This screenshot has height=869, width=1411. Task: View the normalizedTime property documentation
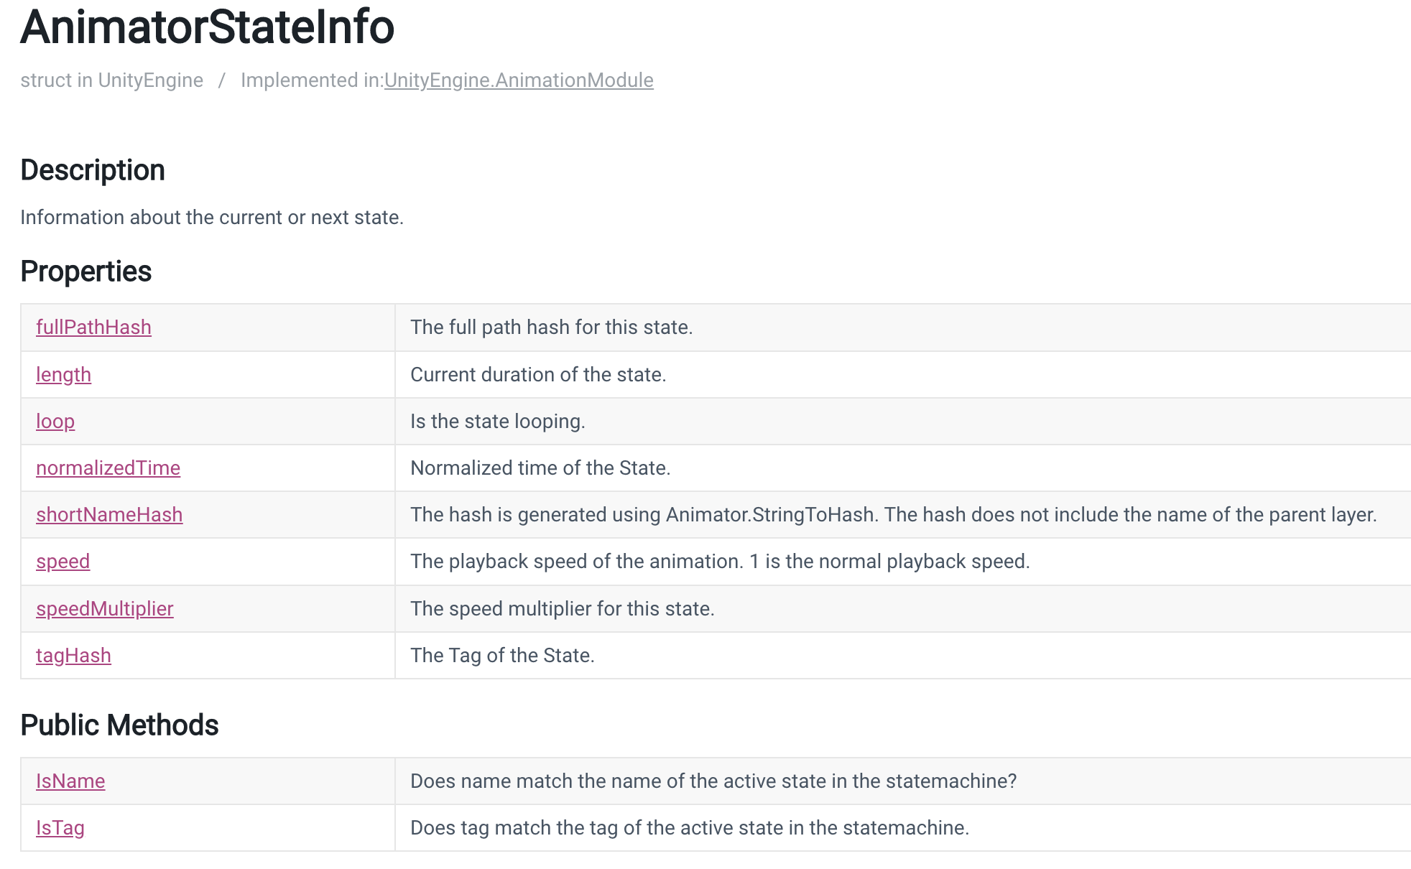coord(108,468)
